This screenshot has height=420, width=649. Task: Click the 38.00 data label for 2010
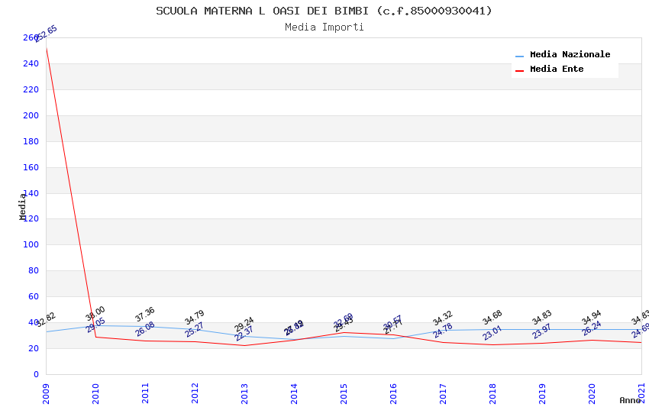(x=95, y=314)
